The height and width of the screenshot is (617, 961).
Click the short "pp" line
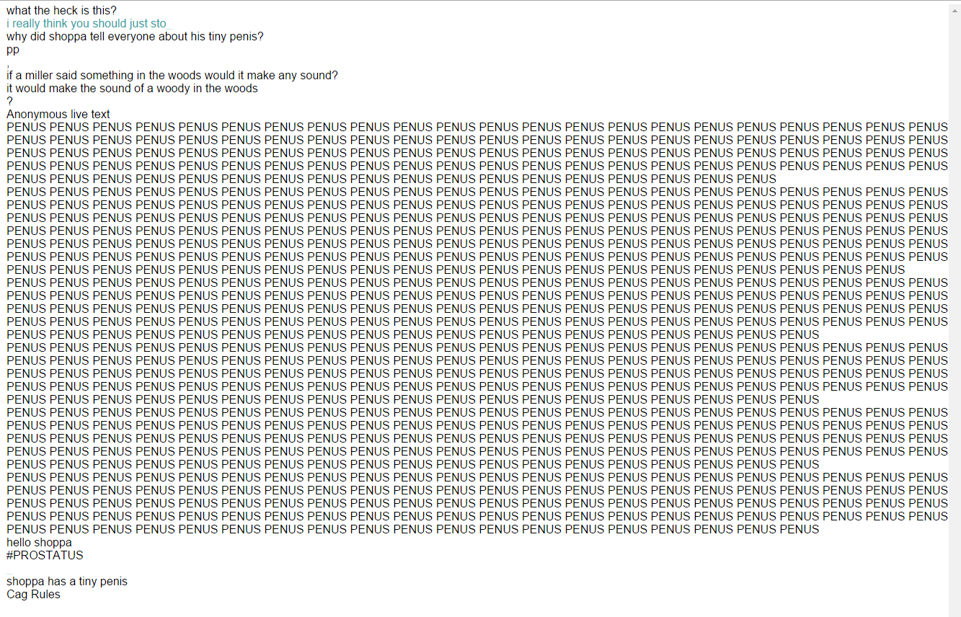pyautogui.click(x=13, y=50)
